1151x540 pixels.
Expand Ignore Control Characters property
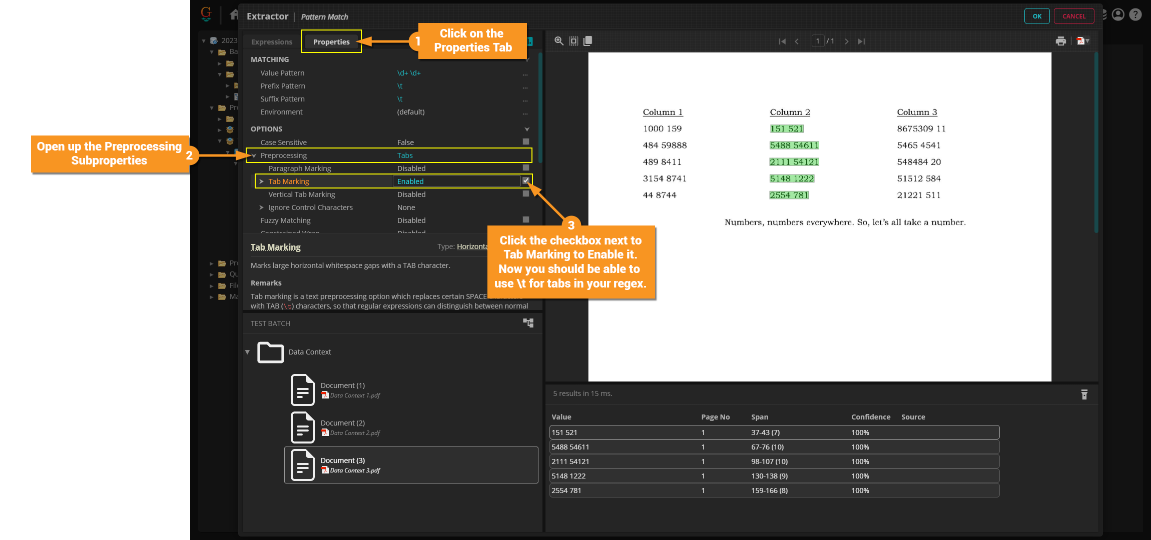(x=261, y=207)
